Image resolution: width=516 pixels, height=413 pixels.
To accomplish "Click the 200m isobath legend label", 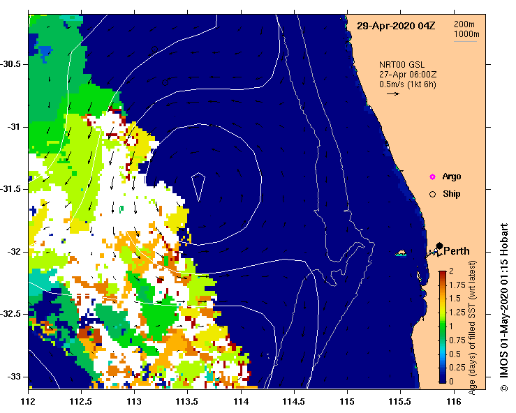I will click(x=464, y=24).
